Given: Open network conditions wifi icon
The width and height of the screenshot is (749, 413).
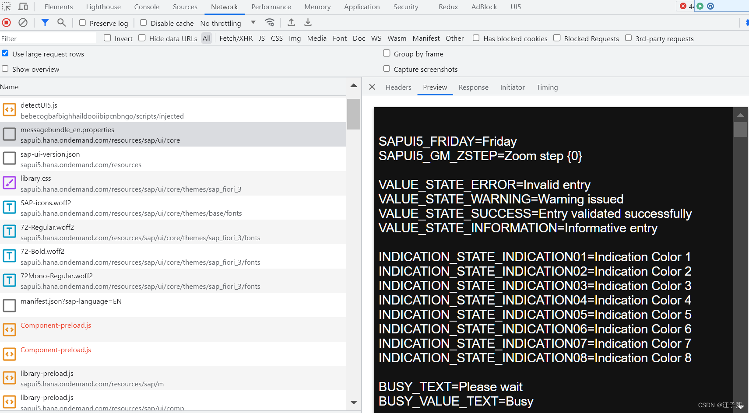Looking at the screenshot, I should click(x=270, y=22).
